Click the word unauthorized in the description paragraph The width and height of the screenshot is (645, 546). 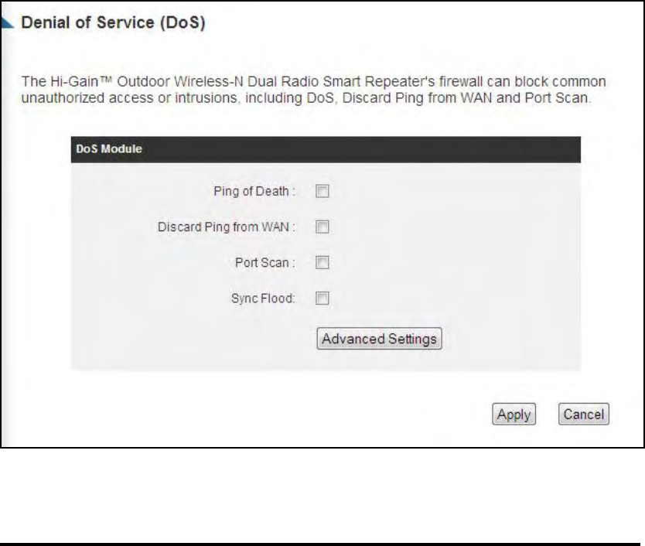pyautogui.click(x=63, y=98)
